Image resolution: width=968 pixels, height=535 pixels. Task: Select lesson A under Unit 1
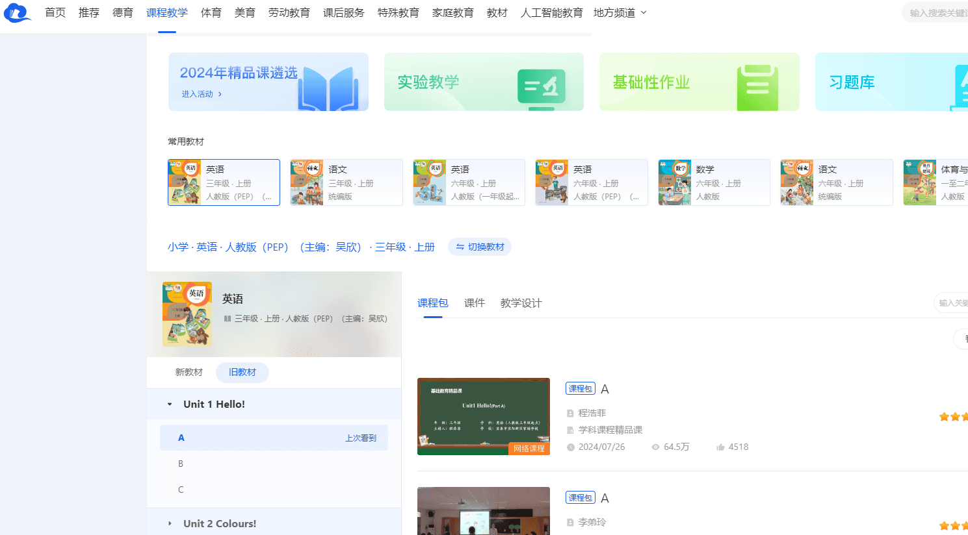pos(274,438)
